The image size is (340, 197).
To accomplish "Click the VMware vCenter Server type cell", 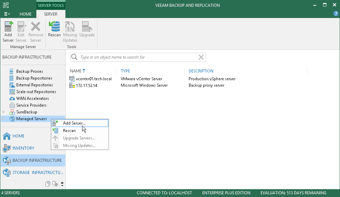I will coord(141,79).
